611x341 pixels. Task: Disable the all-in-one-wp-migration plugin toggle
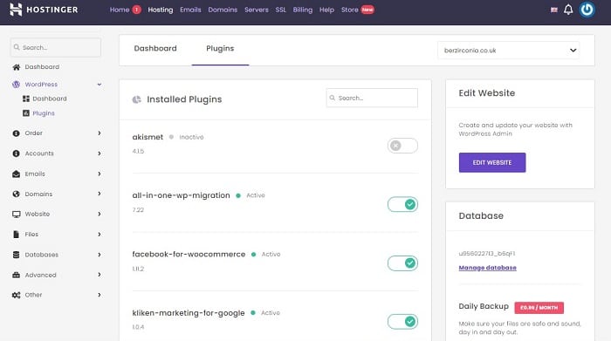[x=402, y=204]
